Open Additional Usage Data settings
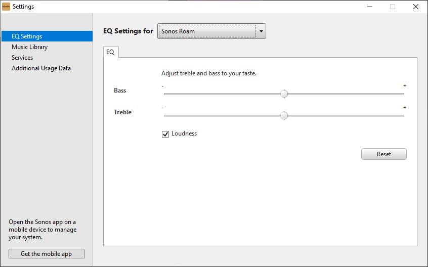The image size is (428, 267). [x=41, y=68]
